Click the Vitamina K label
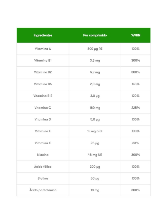Image resolution: width=166 pixels, height=221 pixels. [43, 143]
